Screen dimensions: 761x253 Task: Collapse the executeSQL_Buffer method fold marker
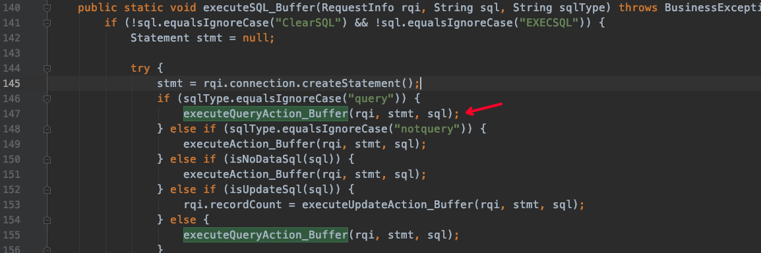point(47,8)
